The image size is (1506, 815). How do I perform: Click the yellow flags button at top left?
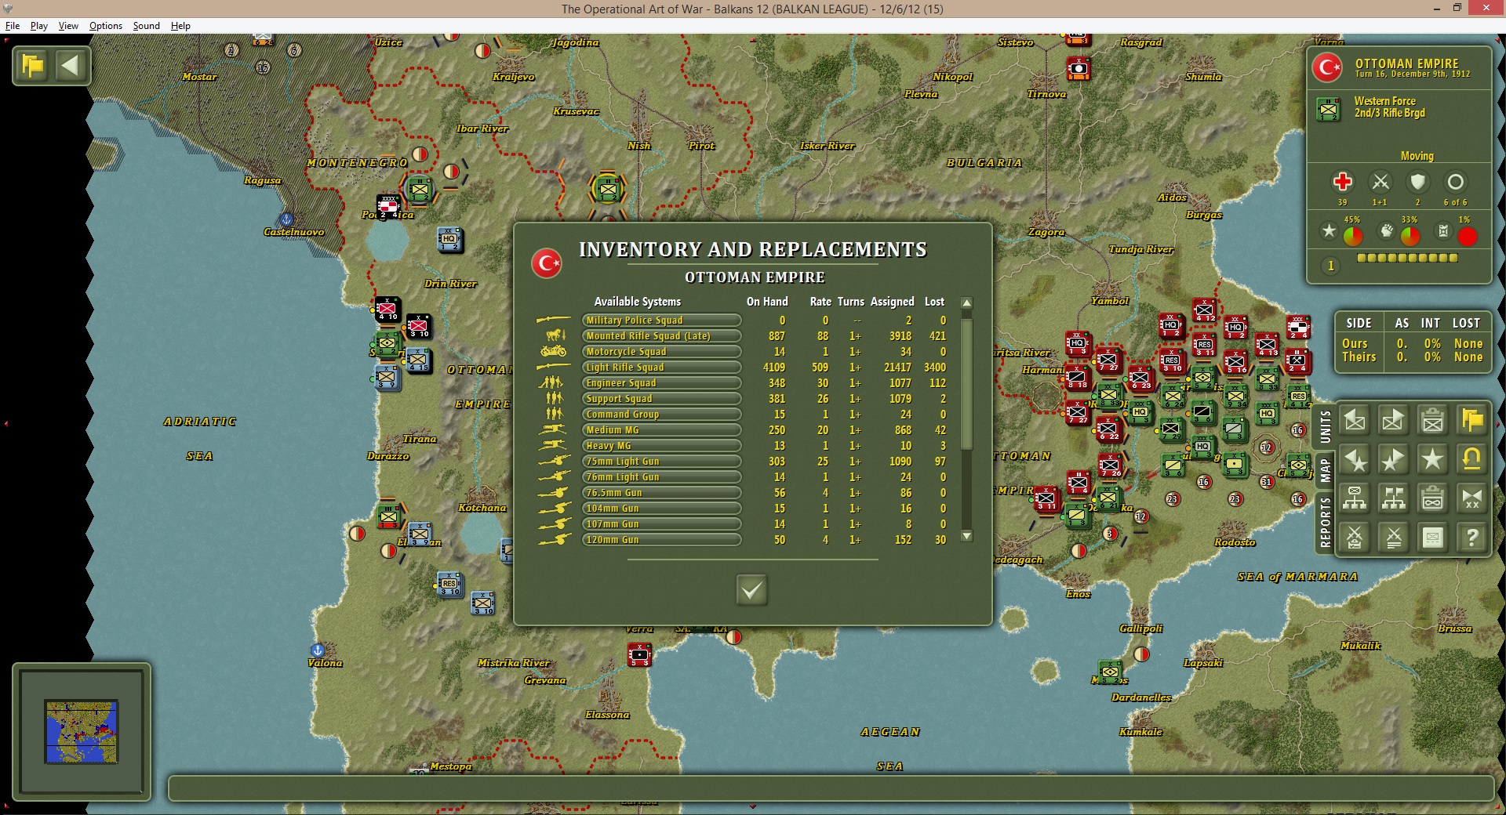coord(34,66)
